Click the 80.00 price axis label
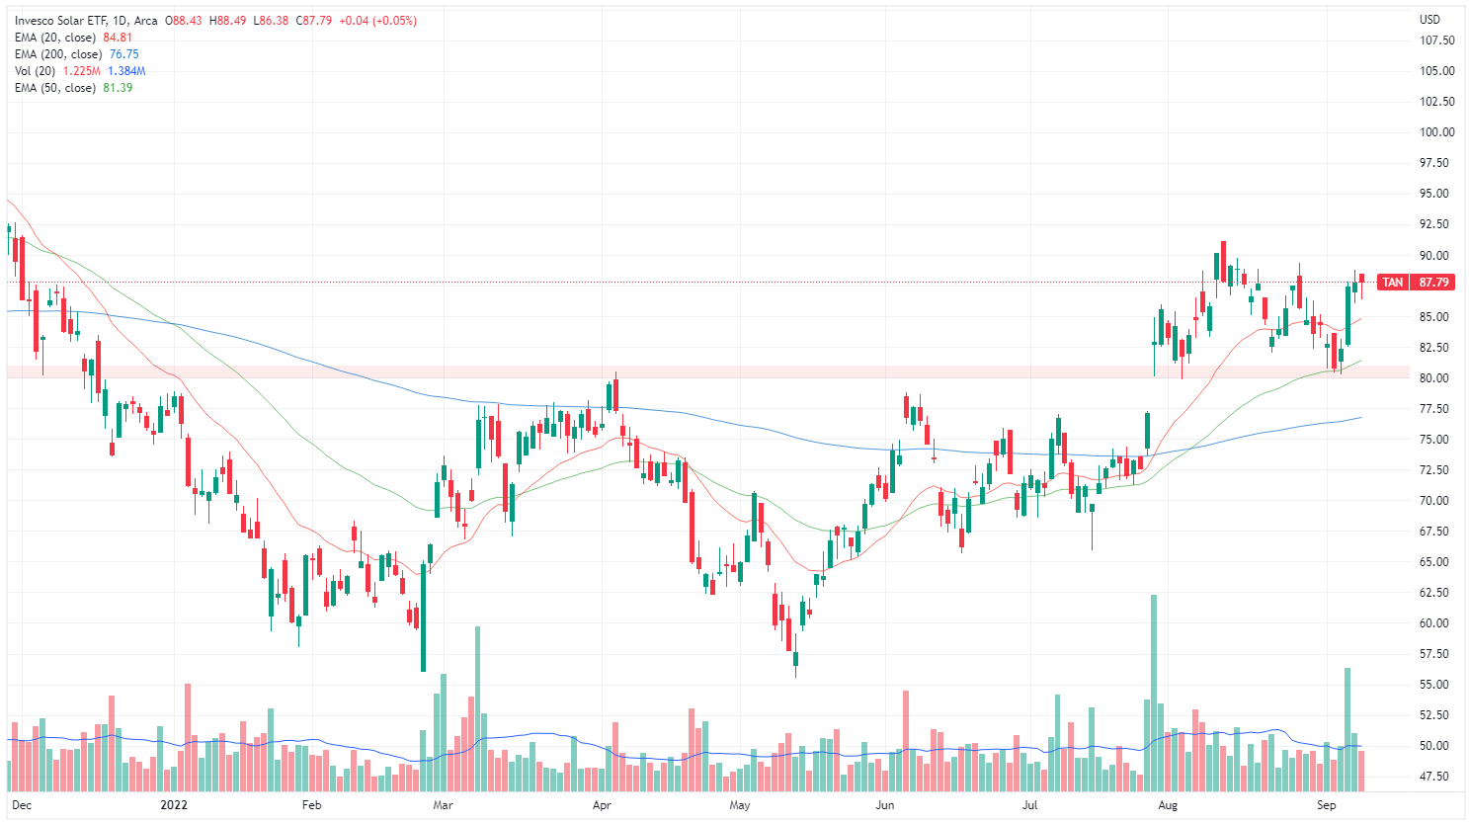Screen dimensions: 1469x823 [1434, 378]
